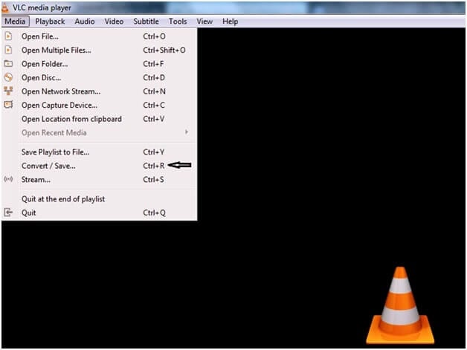Click the Open Disc icon
The width and height of the screenshot is (467, 350).
[8, 77]
